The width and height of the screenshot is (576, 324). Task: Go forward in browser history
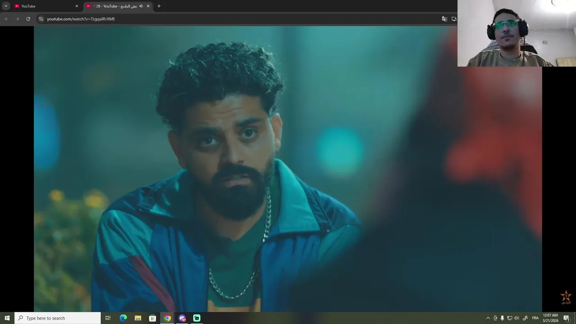[17, 19]
